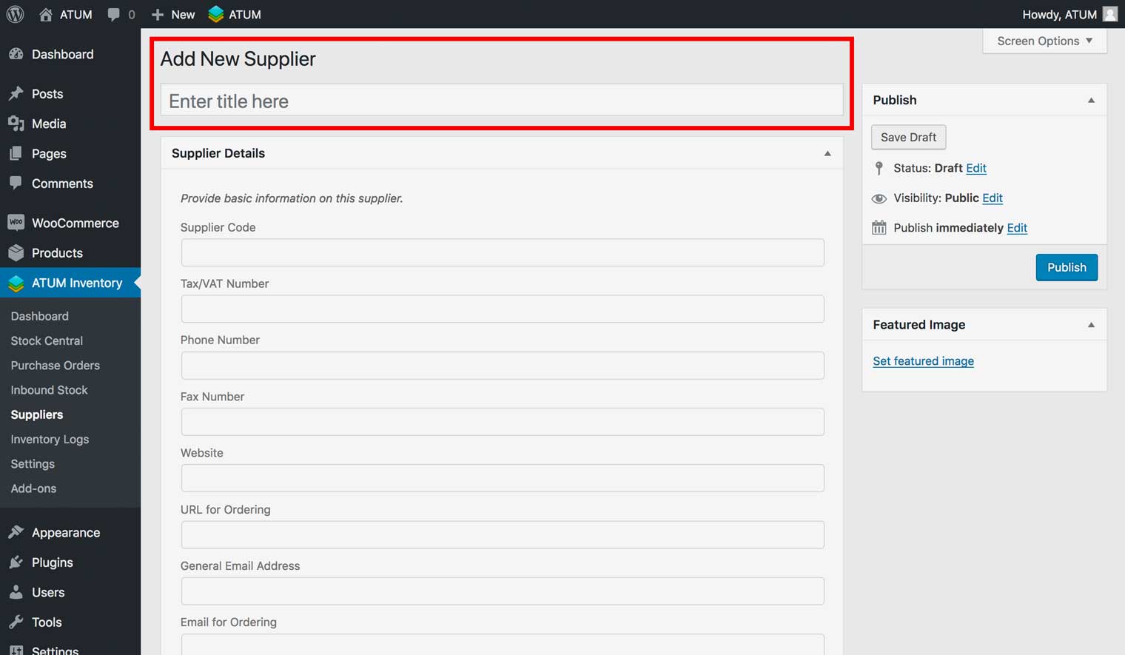Collapse the Featured Image panel
Viewport: 1125px width, 655px height.
[x=1091, y=325]
